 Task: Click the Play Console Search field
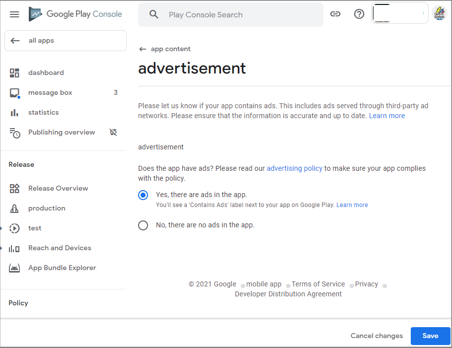[230, 15]
